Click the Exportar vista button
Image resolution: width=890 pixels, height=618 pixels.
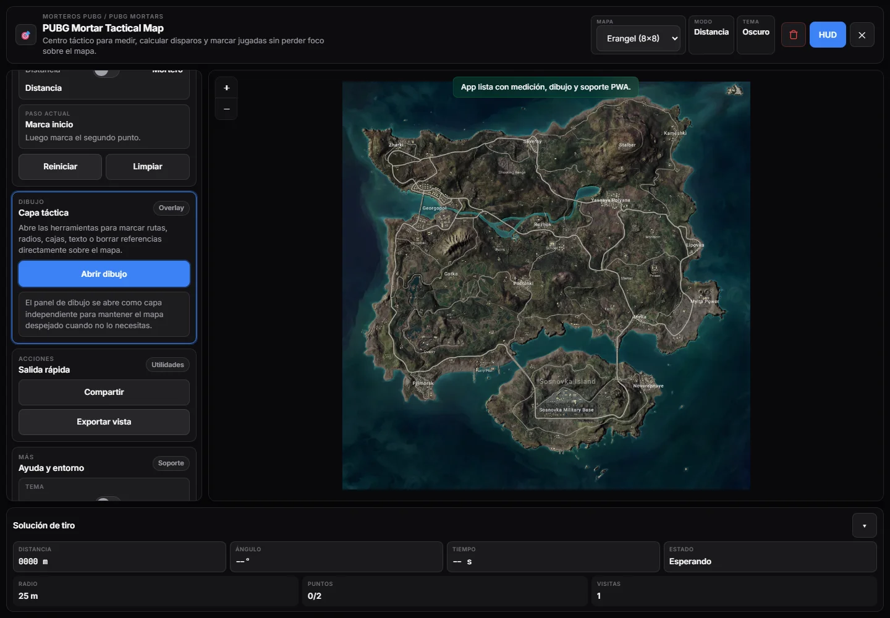pos(104,422)
